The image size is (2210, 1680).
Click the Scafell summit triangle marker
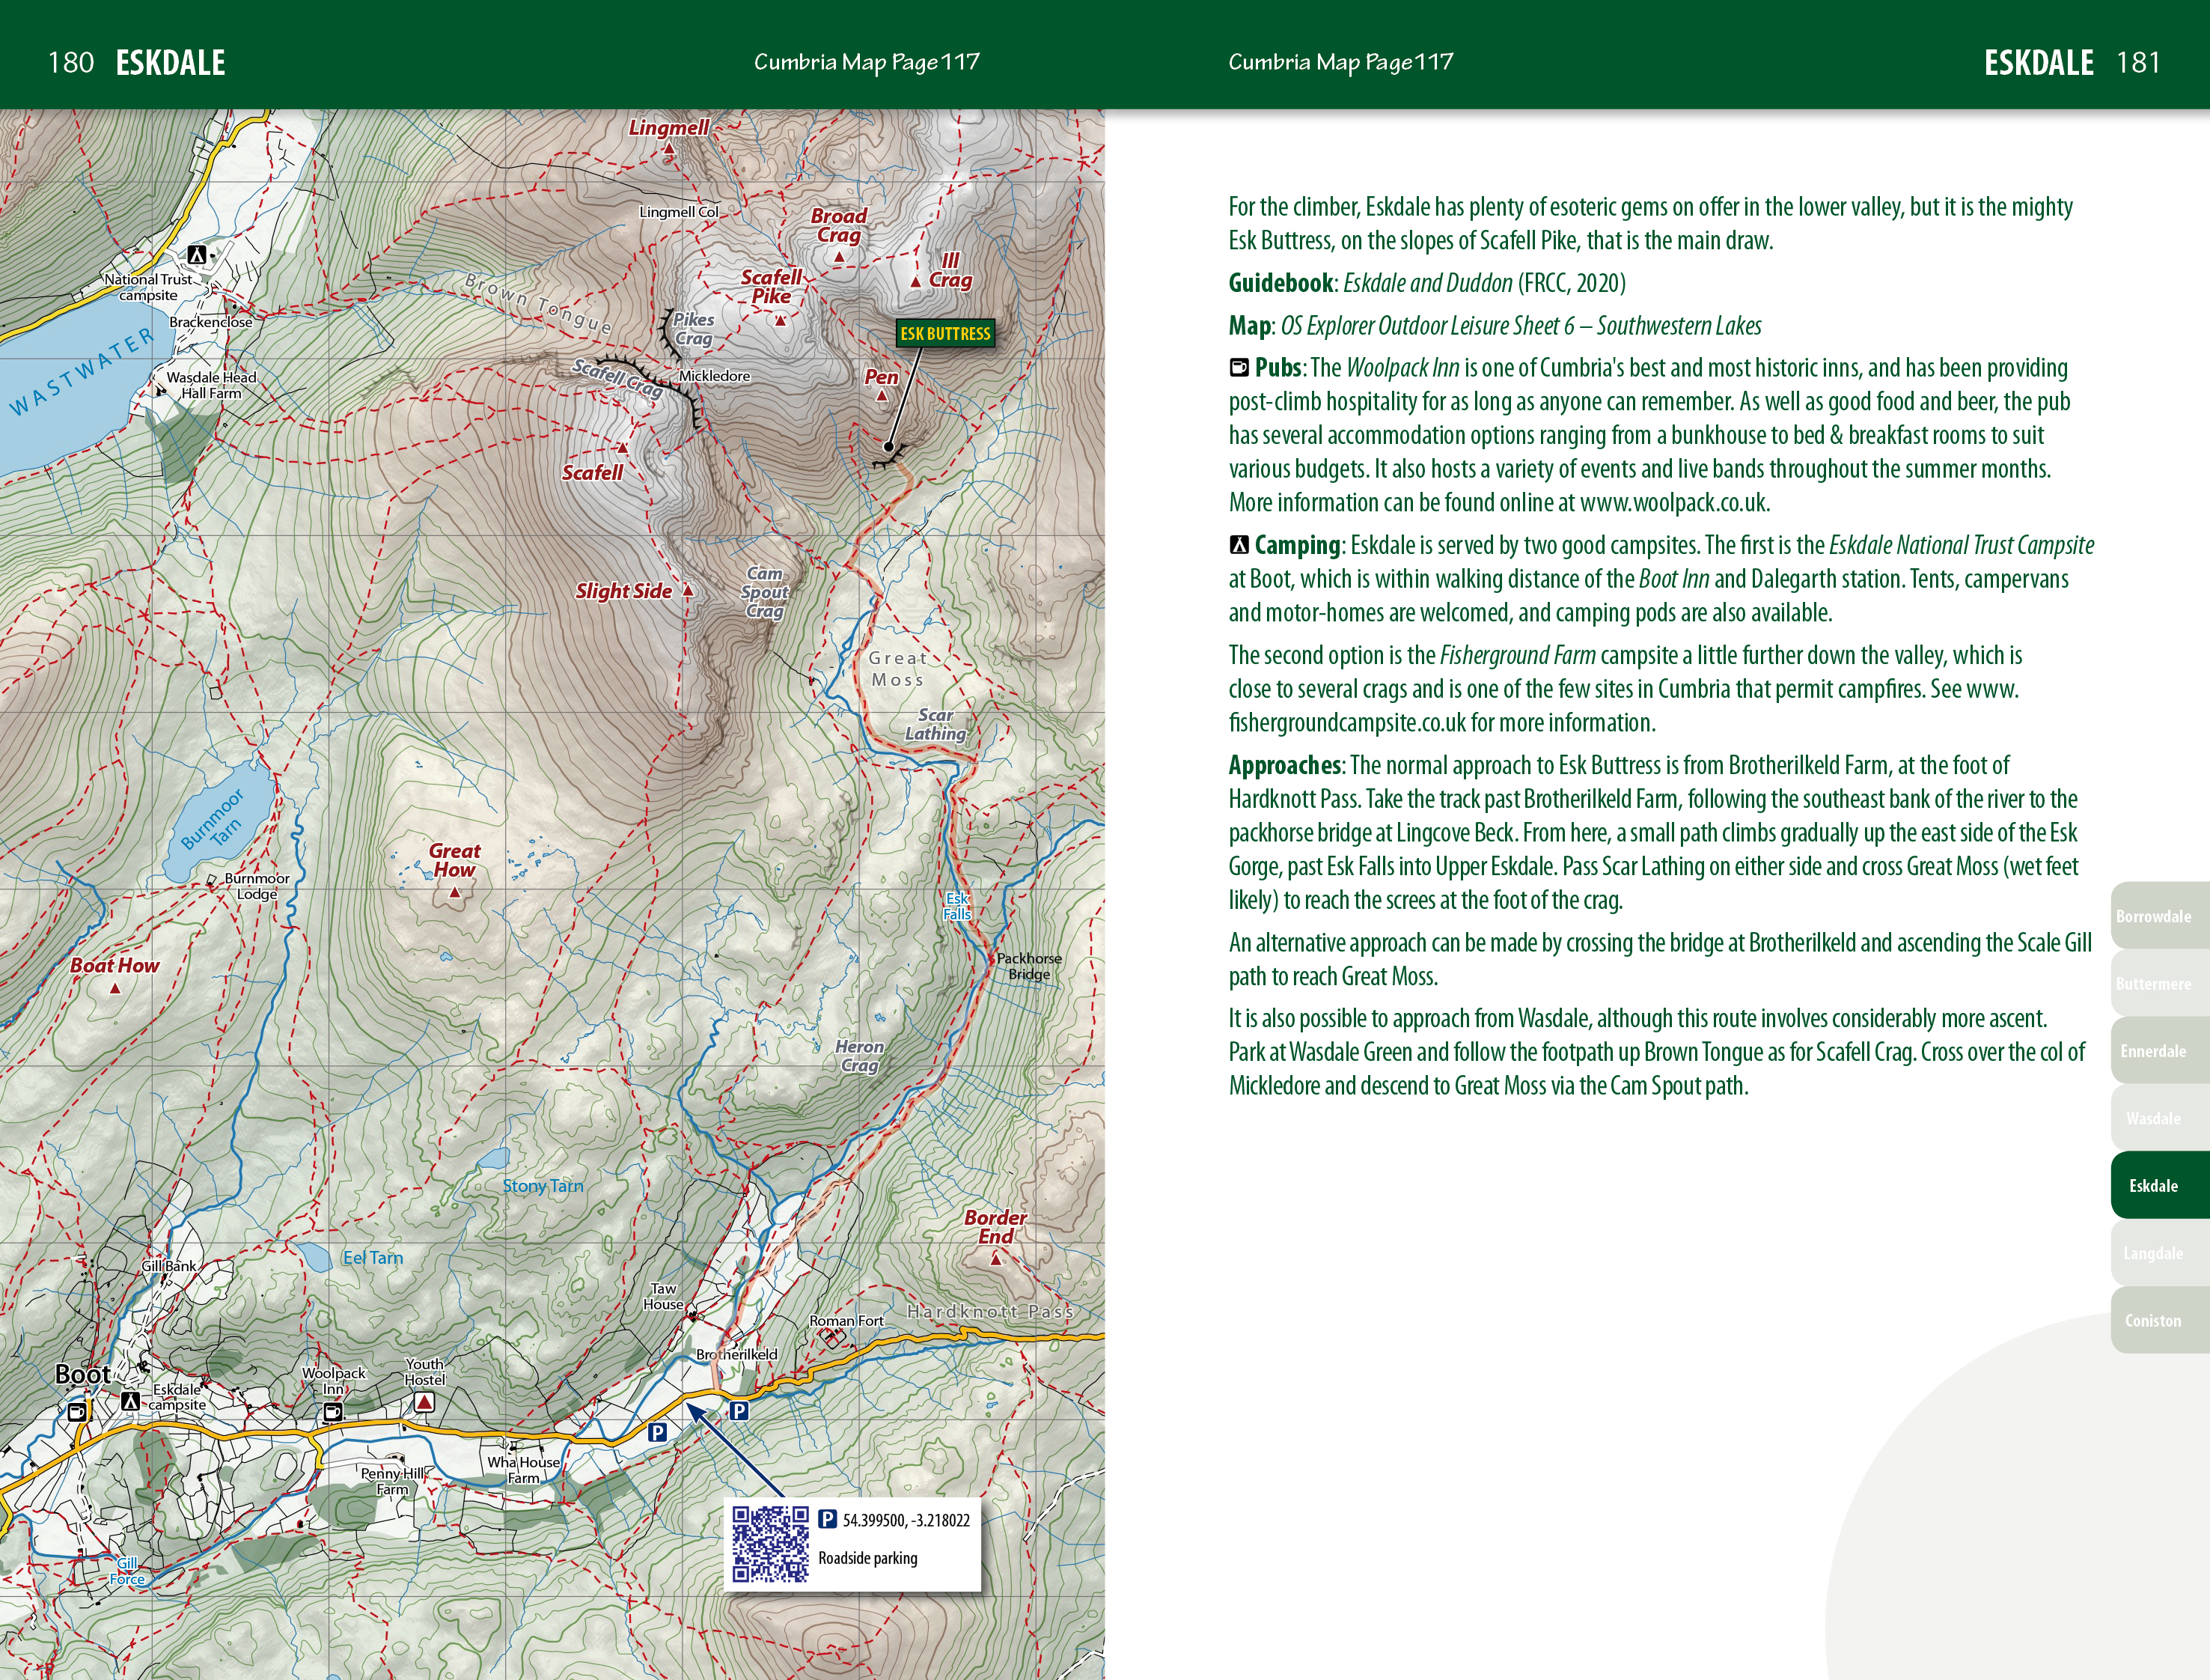coord(623,448)
